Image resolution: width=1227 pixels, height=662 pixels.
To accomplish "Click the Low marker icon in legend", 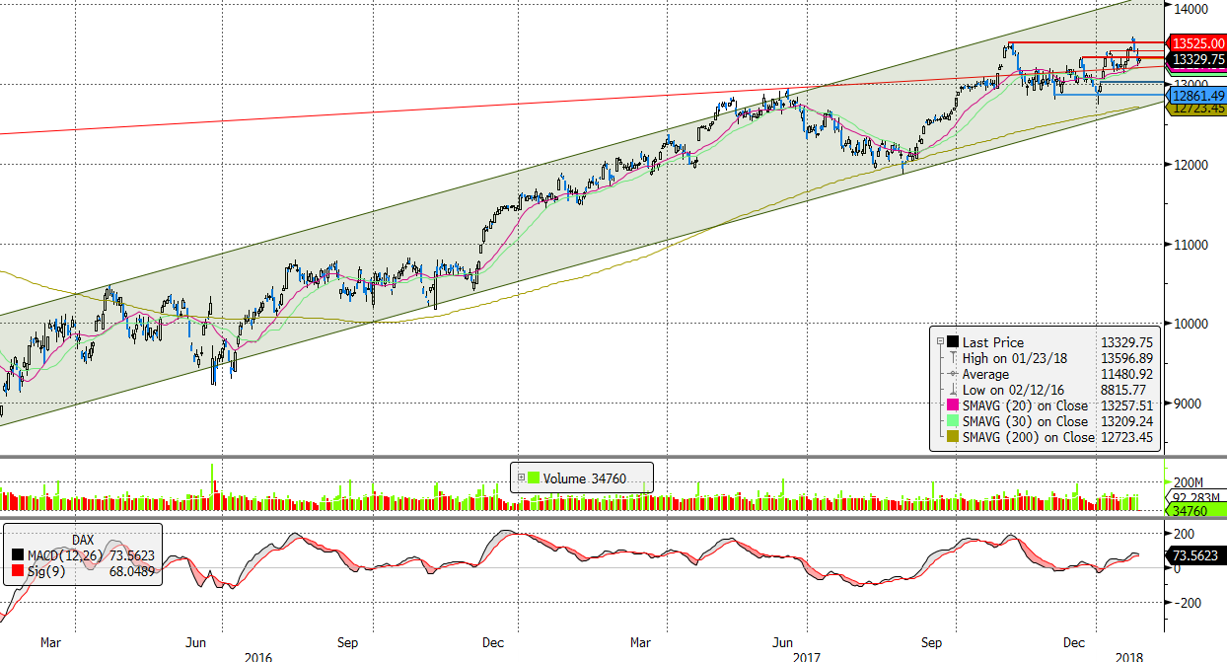I will [x=953, y=390].
